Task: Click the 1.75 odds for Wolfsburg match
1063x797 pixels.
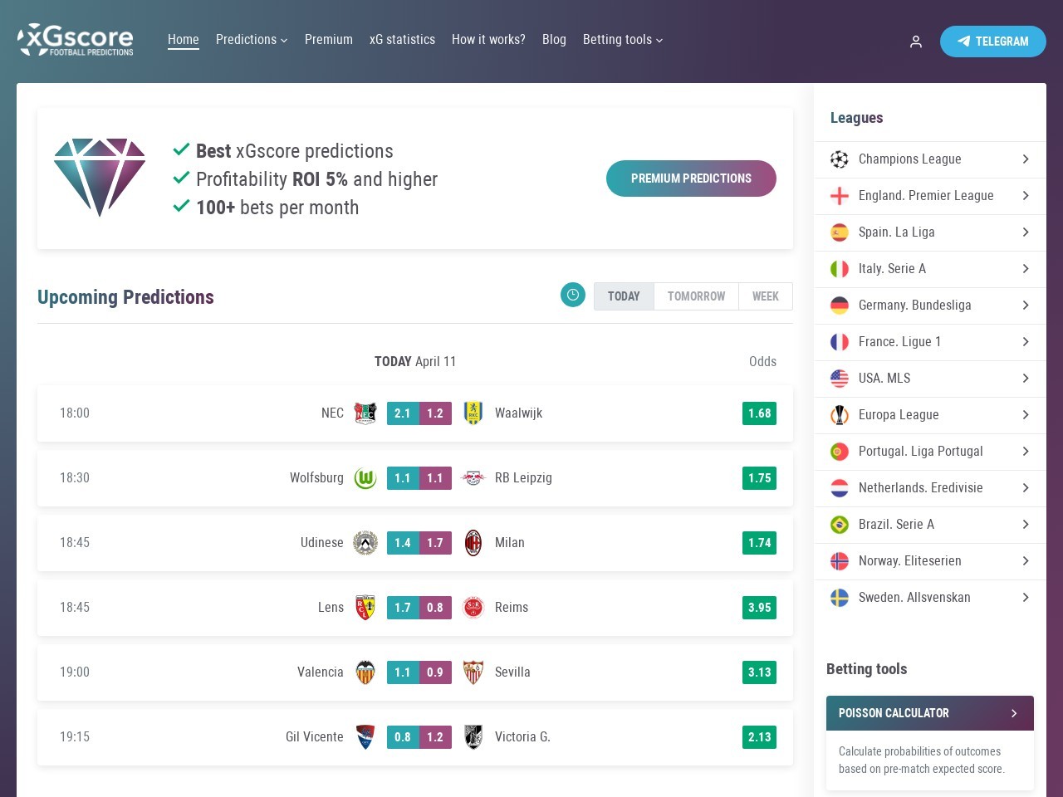Action: tap(759, 477)
